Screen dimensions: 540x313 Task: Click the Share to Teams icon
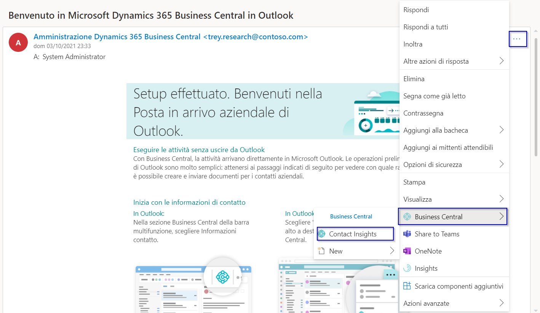(x=407, y=234)
